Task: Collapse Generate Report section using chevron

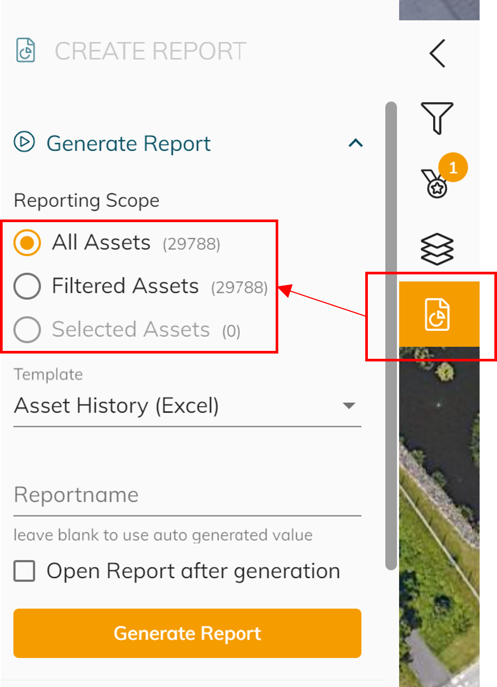Action: pos(356,143)
